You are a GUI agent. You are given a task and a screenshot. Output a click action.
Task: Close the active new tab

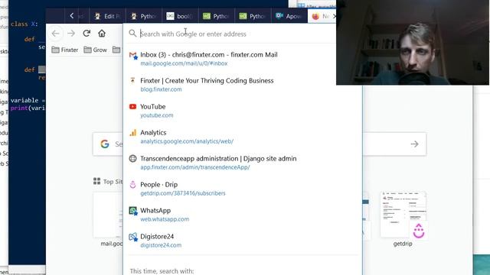(x=334, y=16)
